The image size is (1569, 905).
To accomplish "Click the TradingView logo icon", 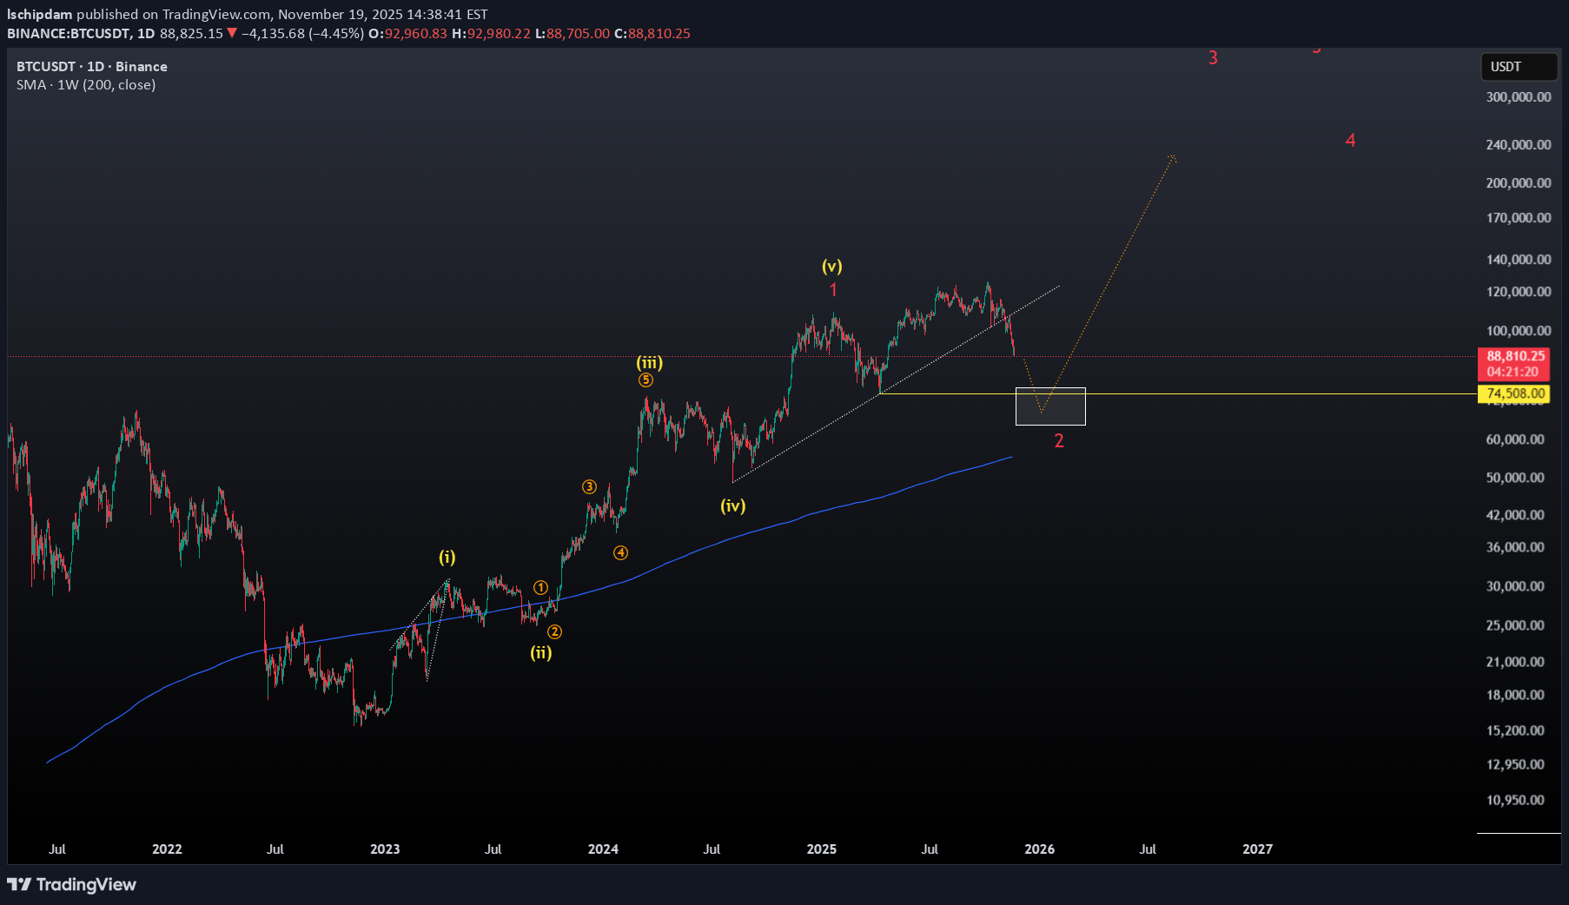I will click(19, 884).
